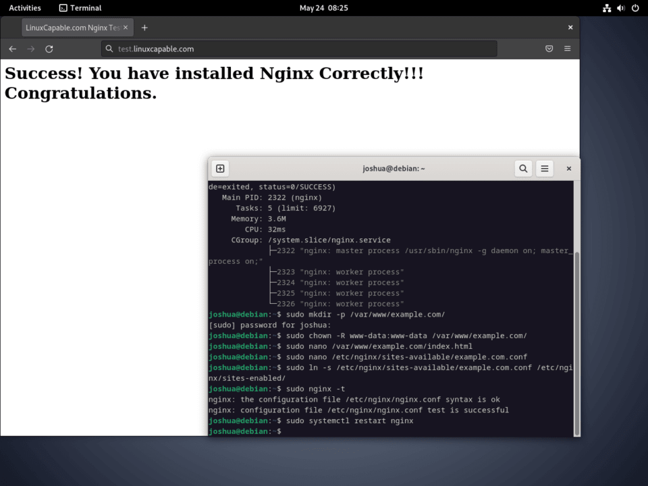Click the browser Forward arrow button
Screen dimensions: 648x486
[30, 49]
